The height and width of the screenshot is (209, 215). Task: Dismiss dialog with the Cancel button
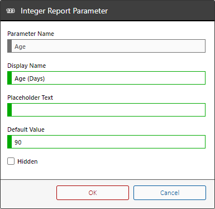click(x=170, y=193)
